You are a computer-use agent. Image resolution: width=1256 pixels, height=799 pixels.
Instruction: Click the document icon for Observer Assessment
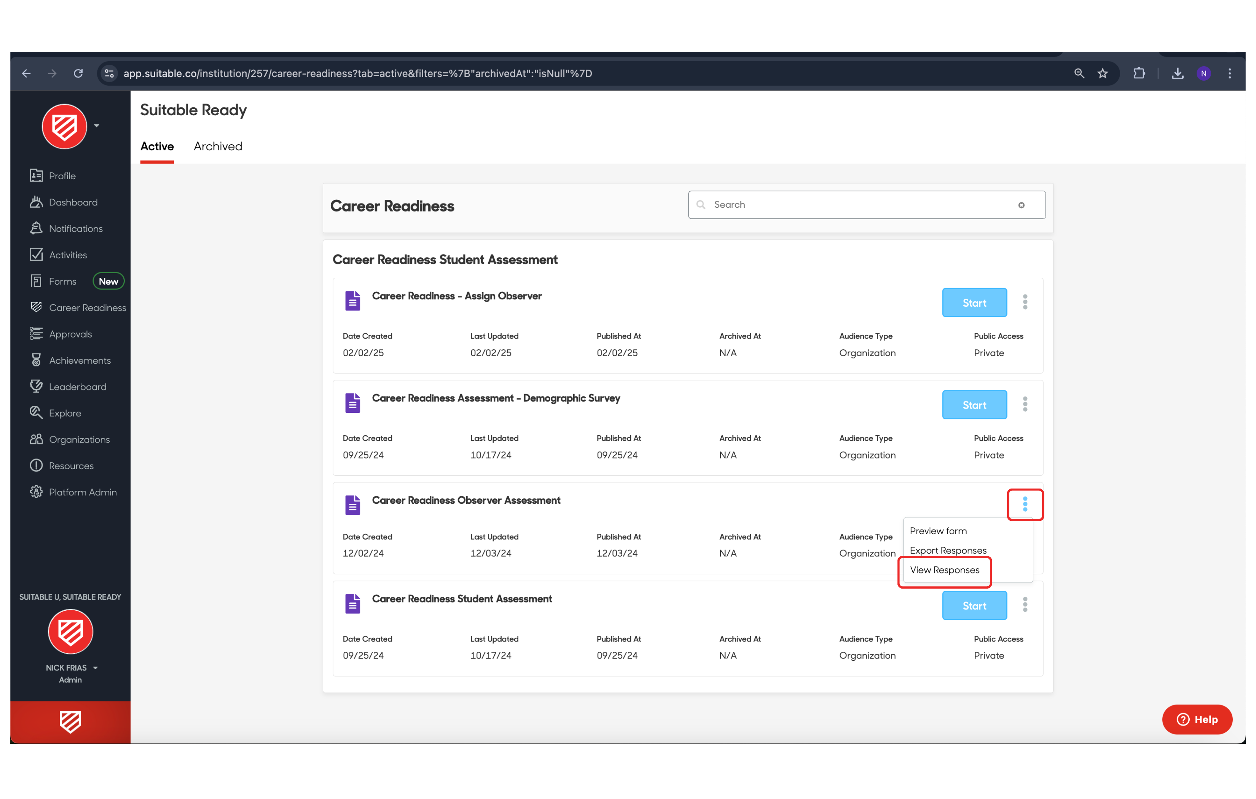tap(352, 505)
